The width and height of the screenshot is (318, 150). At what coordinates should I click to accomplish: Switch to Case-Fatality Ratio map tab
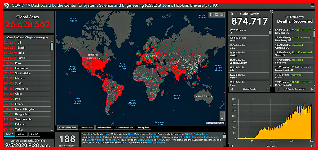124,128
